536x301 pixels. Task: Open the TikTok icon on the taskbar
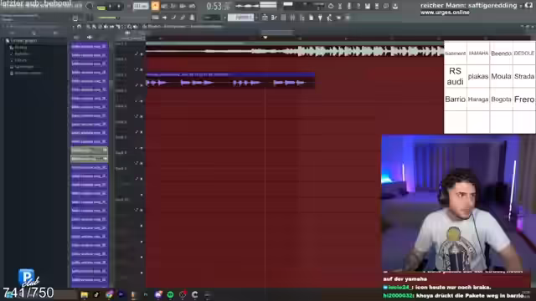[x=96, y=294]
